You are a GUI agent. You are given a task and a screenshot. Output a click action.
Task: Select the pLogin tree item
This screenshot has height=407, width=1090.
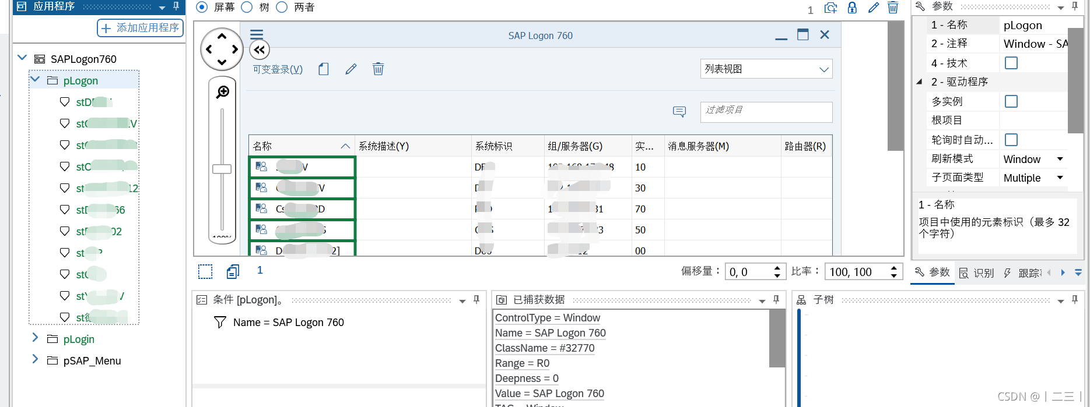click(x=79, y=339)
